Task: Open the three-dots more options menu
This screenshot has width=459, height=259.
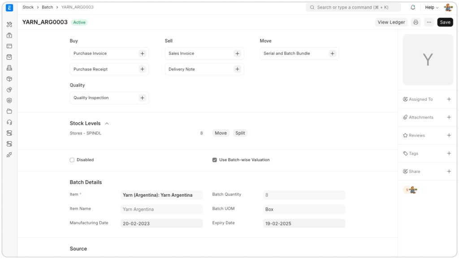Action: [x=429, y=22]
